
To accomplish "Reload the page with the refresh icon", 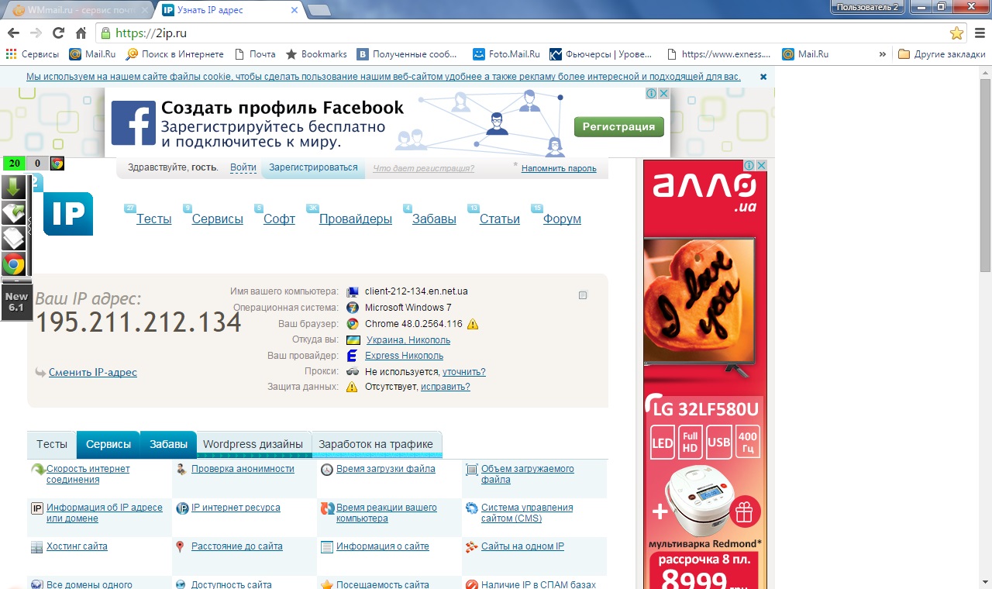I will [58, 33].
